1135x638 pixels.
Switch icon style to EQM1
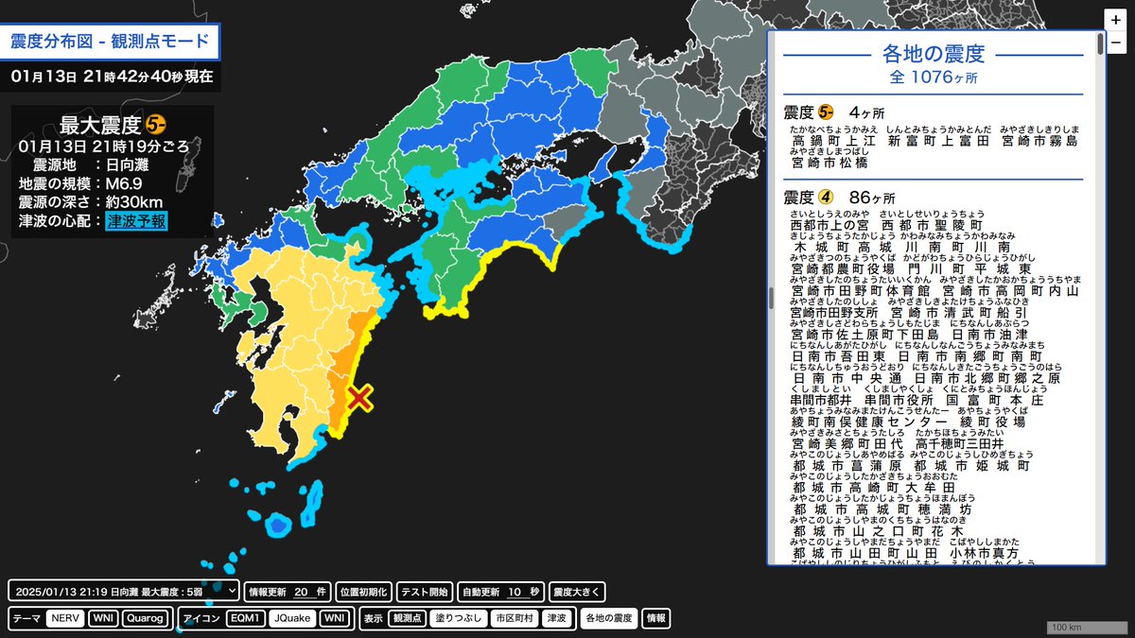[x=245, y=619]
